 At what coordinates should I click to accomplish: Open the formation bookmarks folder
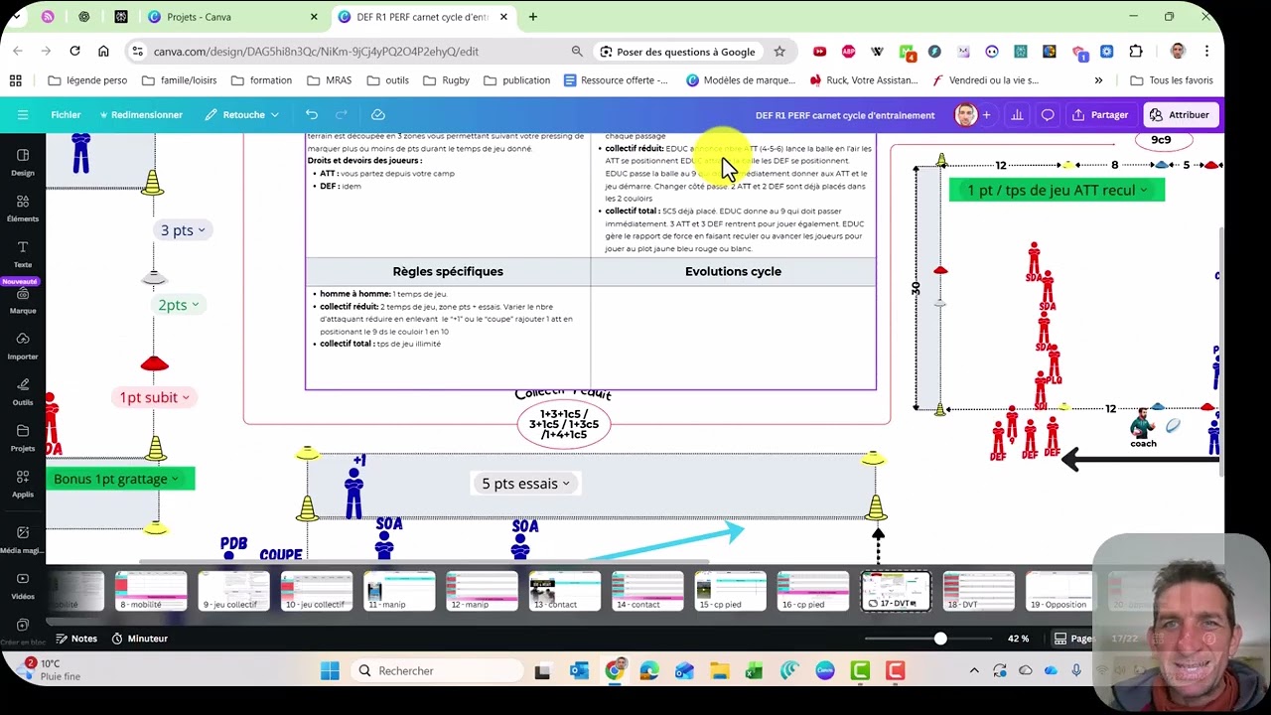(x=261, y=80)
